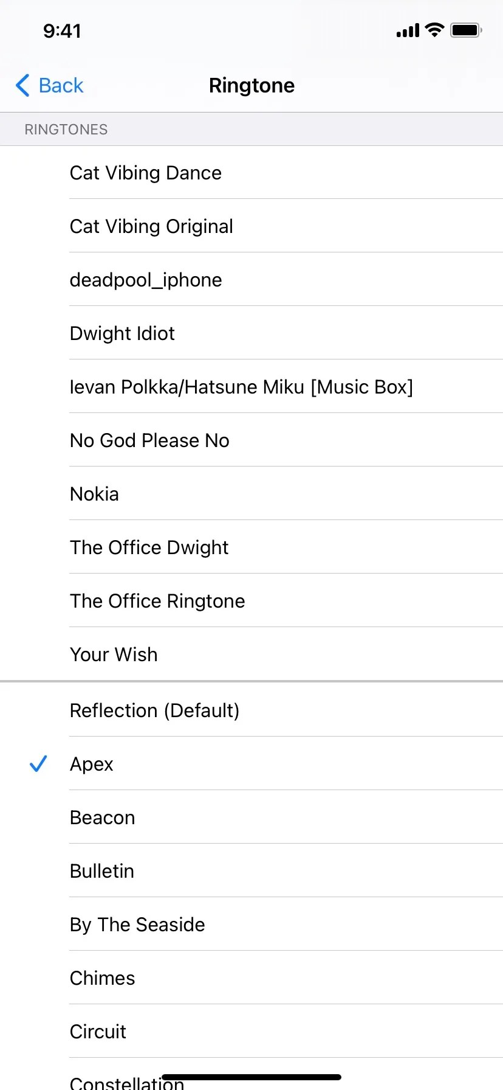Tap the cellular signal bars icon
503x1090 pixels.
tap(408, 30)
